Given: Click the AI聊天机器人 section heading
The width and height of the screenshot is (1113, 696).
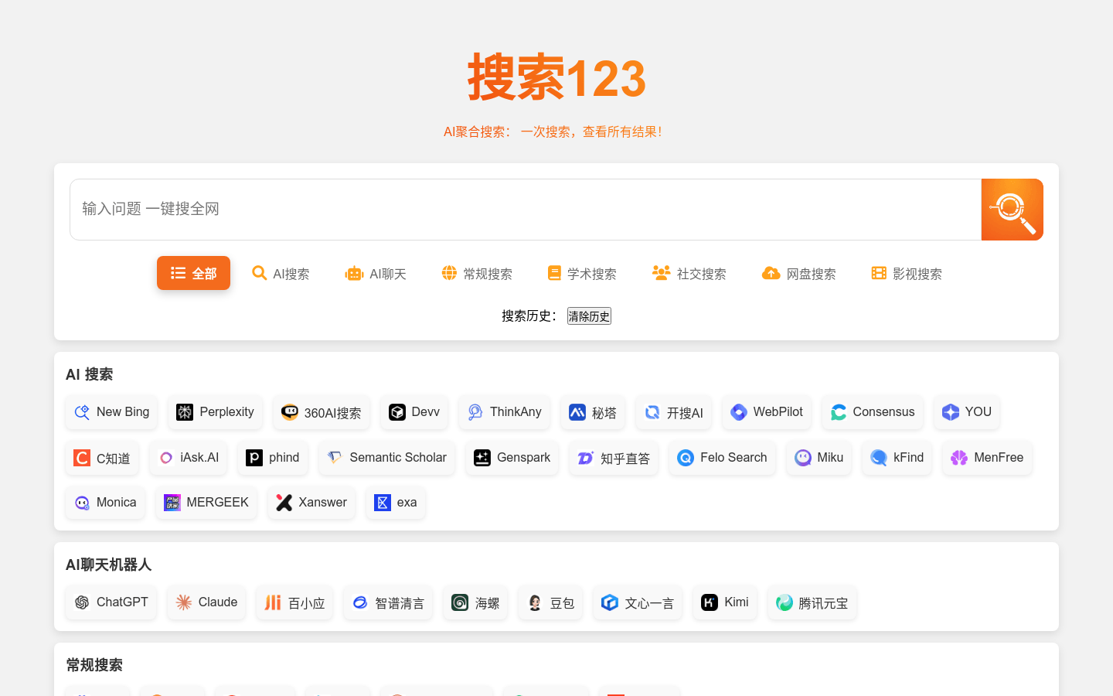Looking at the screenshot, I should coord(108,565).
